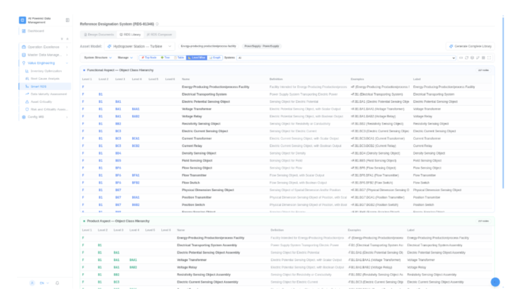Click "Electrical Transporting System Assembly" name cell
This screenshot has height=303, width=521.
(x=207, y=245)
